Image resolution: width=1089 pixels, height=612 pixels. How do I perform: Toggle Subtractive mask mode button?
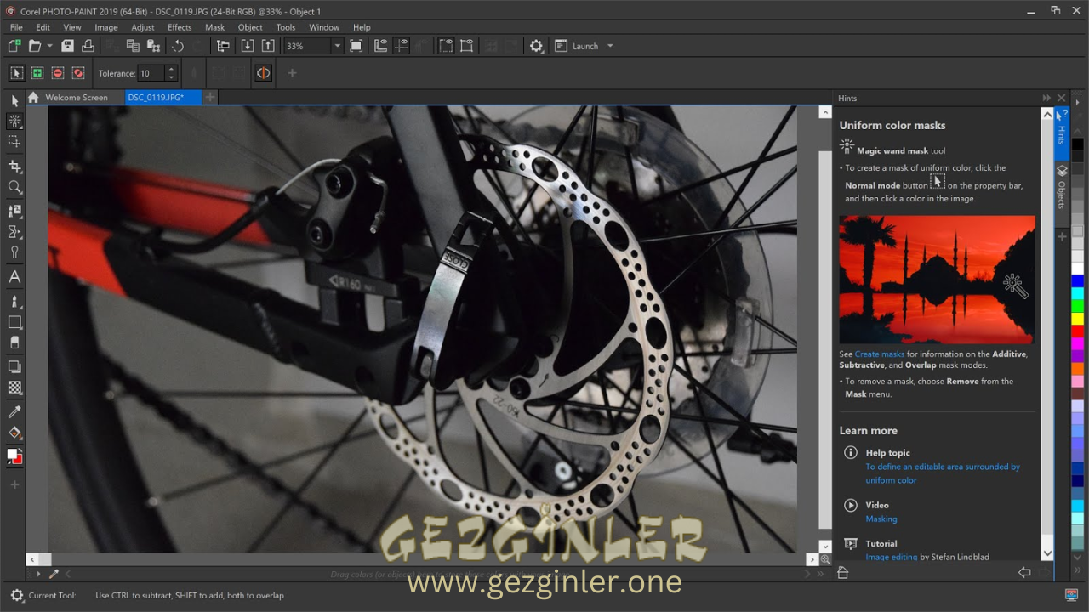click(58, 73)
